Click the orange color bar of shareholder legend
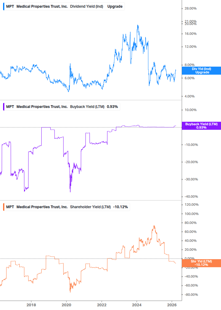The width and height of the screenshot is (221, 310). click(4, 207)
